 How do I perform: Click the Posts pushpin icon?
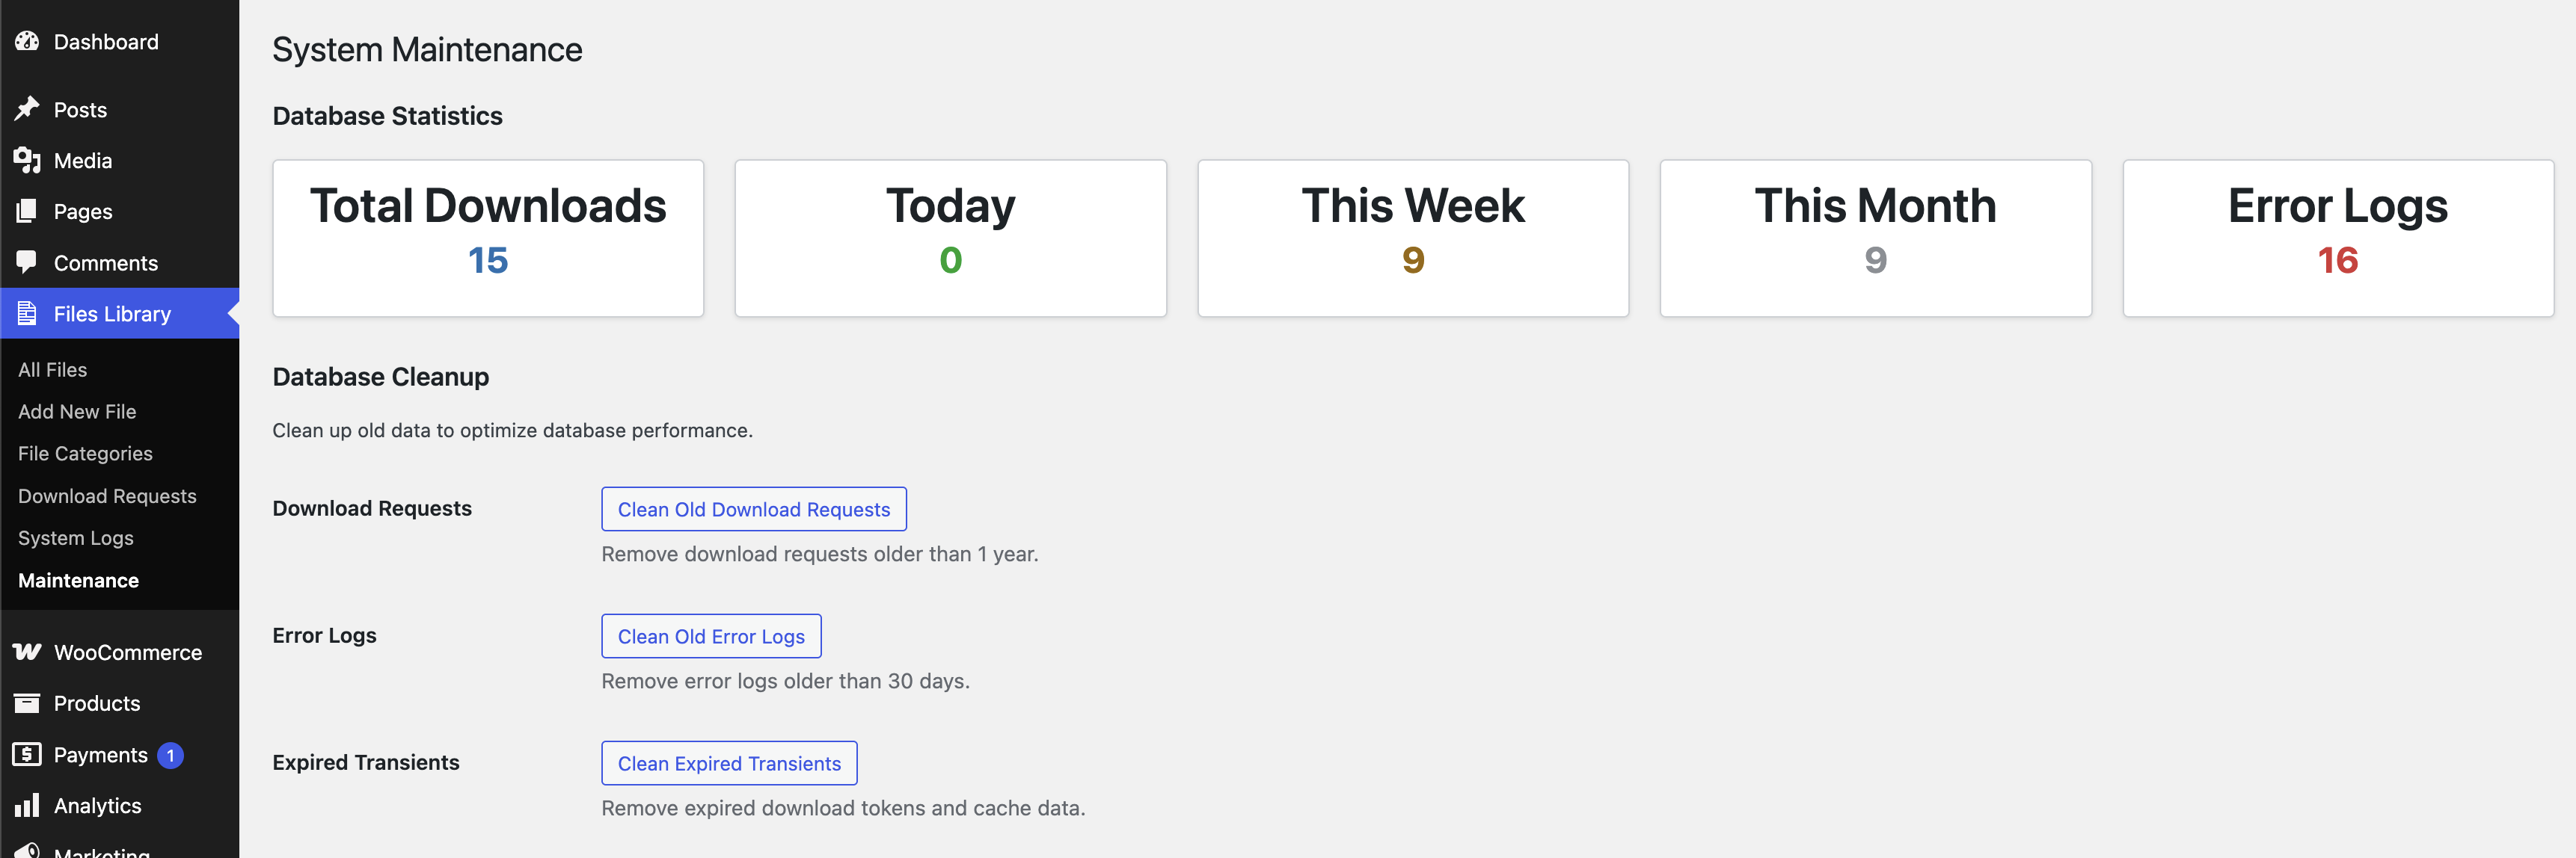(x=27, y=109)
